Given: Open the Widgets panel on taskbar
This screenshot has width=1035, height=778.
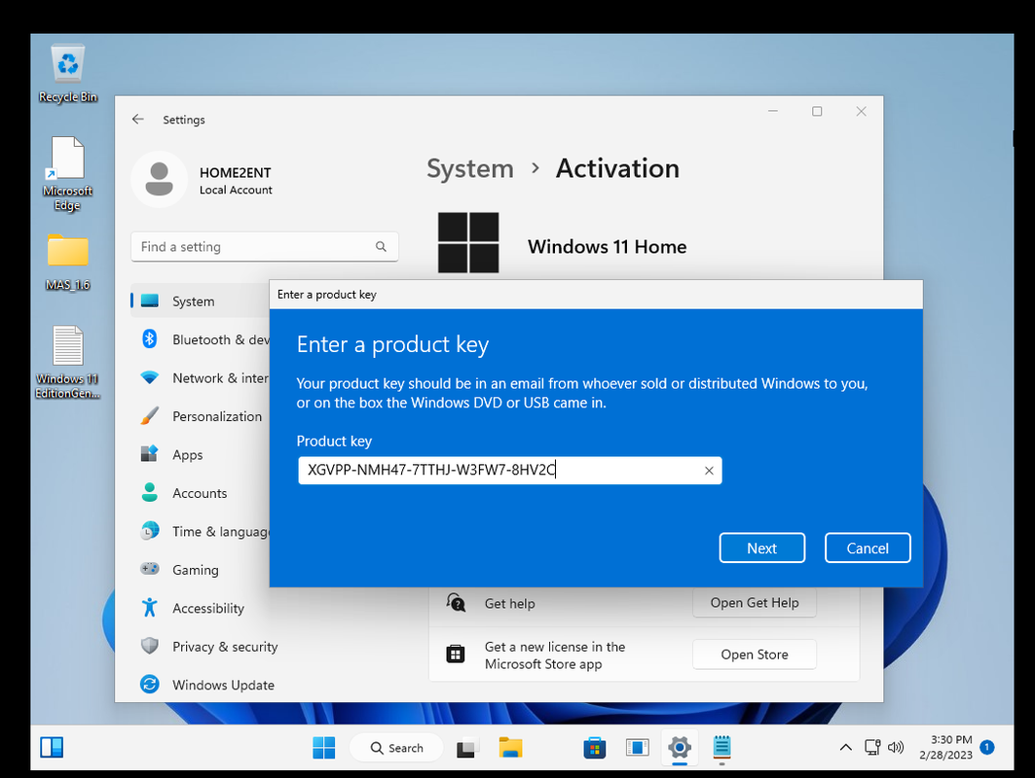Looking at the screenshot, I should point(52,748).
